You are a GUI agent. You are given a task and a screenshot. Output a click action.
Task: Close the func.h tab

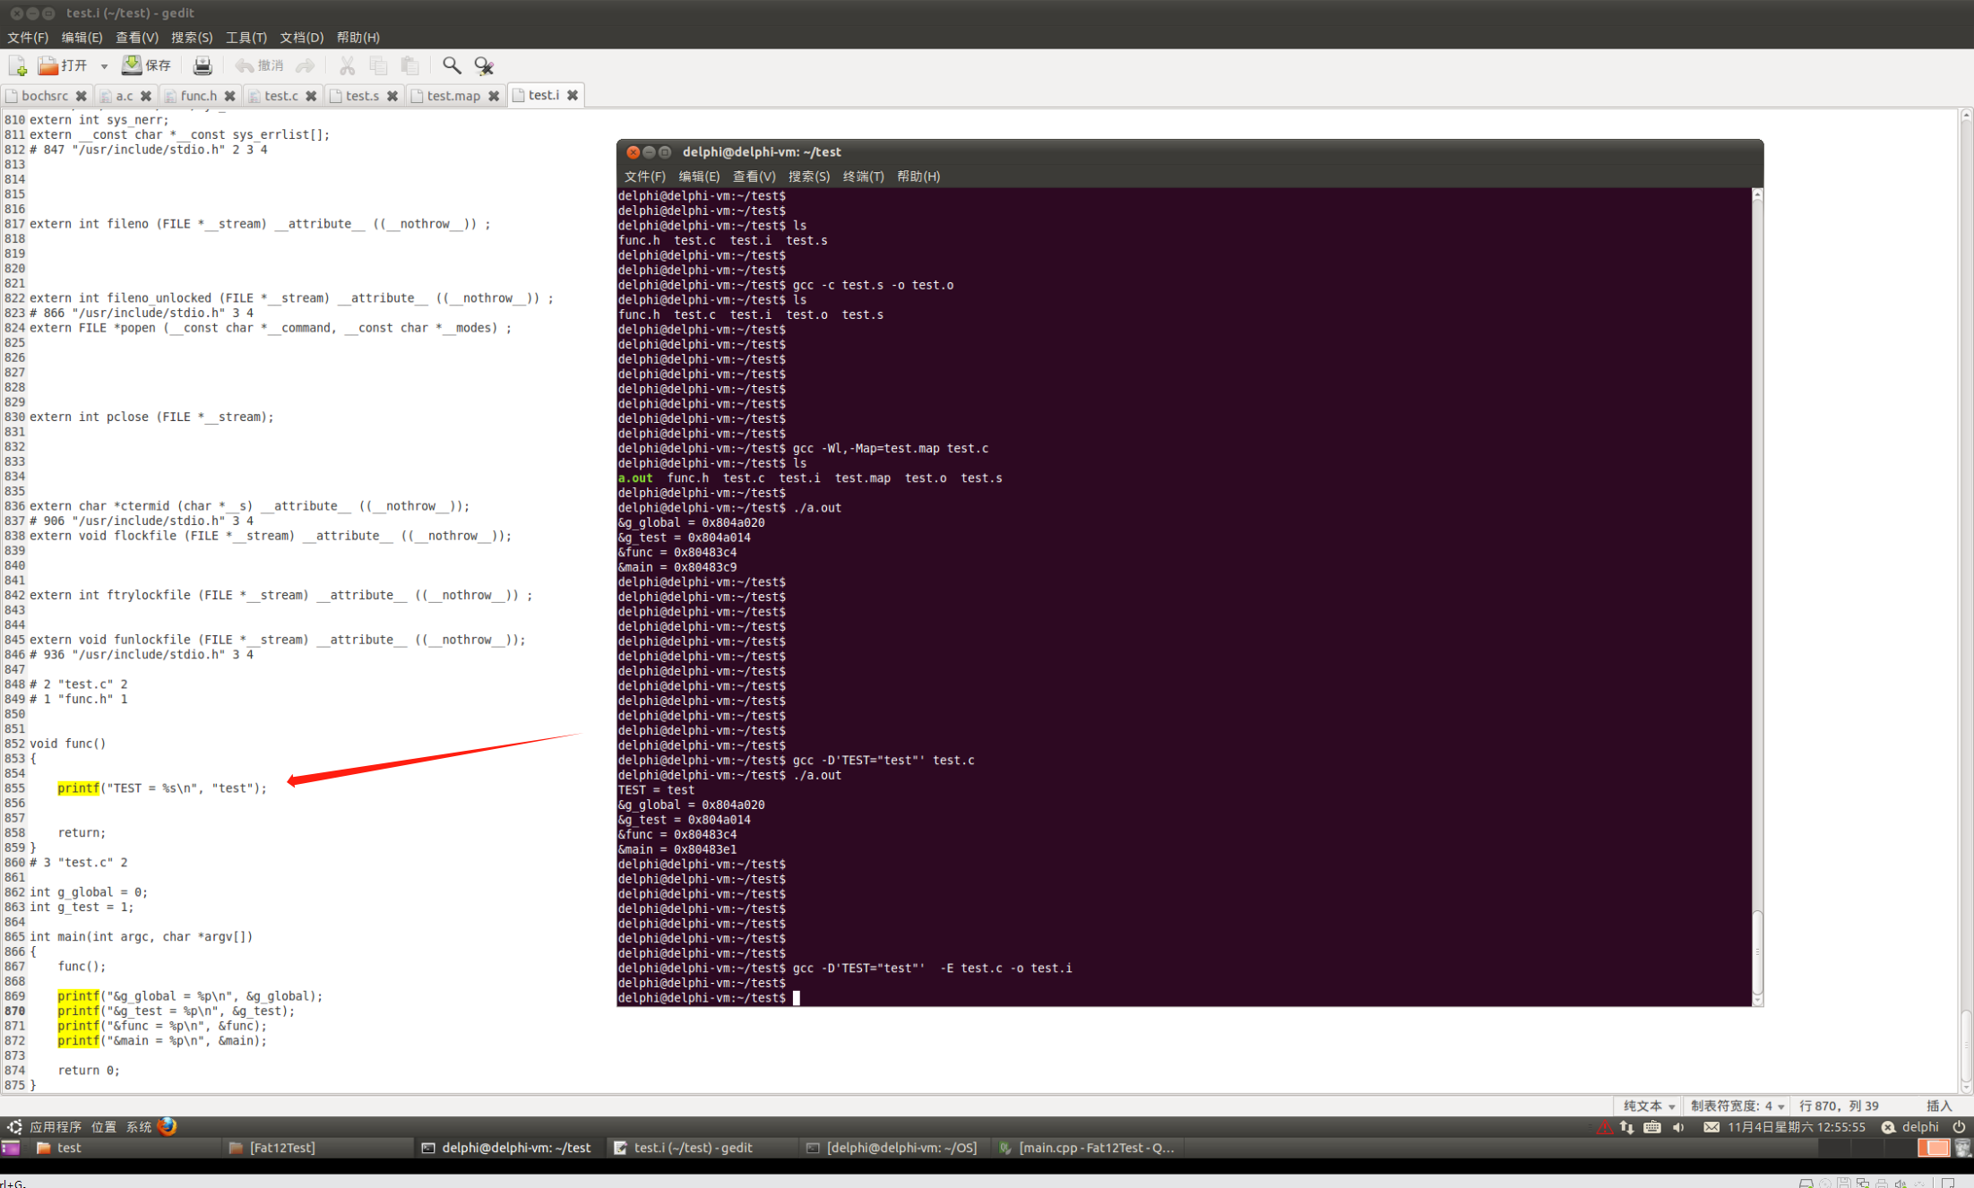tap(230, 96)
